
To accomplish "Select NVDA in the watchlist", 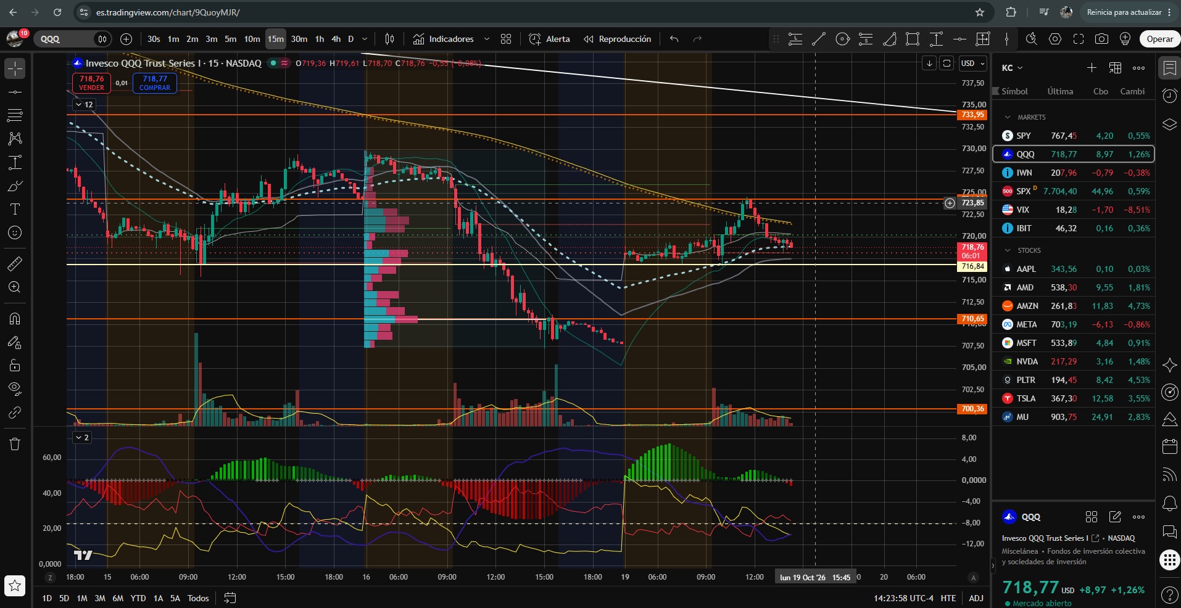I will tap(1074, 361).
